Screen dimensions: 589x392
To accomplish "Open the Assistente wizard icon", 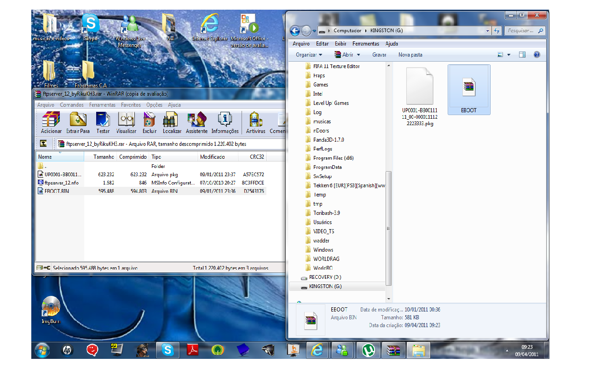I will click(197, 123).
